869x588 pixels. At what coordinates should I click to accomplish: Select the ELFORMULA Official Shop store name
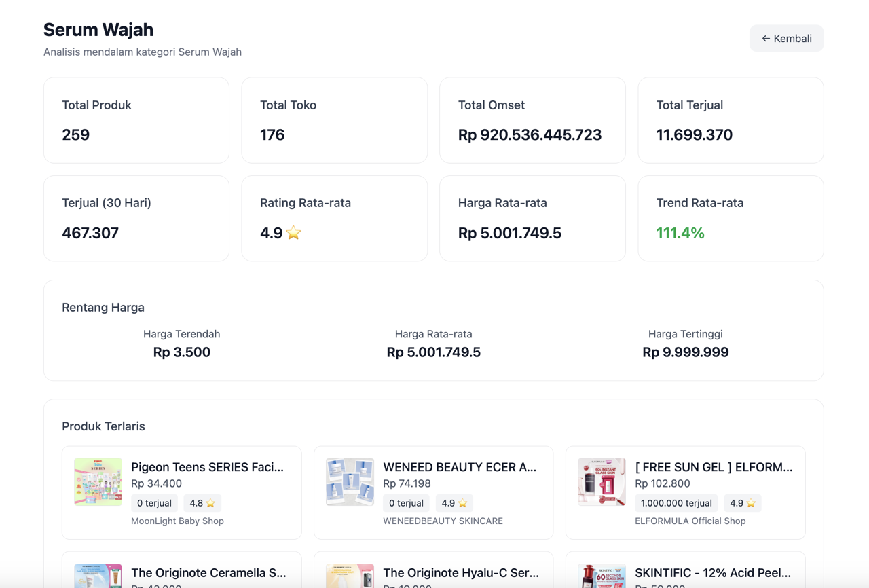tap(690, 521)
